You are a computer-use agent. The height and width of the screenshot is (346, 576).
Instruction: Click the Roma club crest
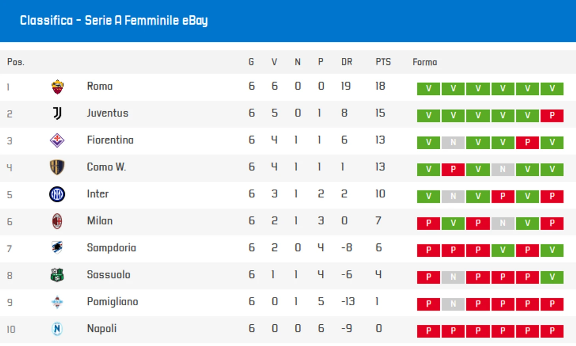57,87
